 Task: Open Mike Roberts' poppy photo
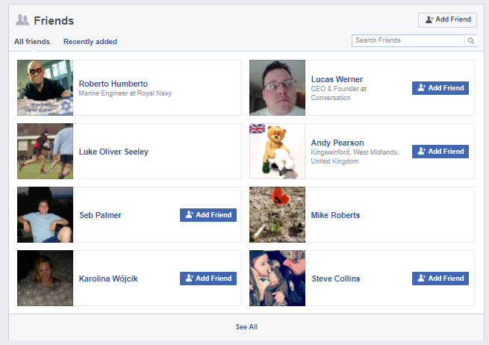click(277, 214)
